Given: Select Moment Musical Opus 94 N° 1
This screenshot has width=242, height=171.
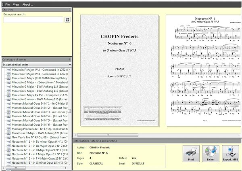Looking at the screenshot, I should click(40, 103).
